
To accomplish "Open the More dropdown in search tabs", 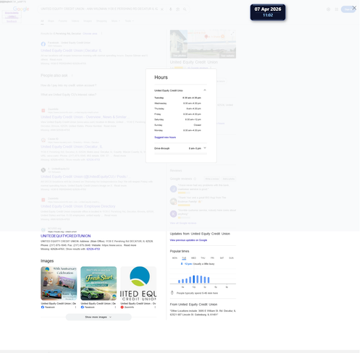I will click(116, 21).
